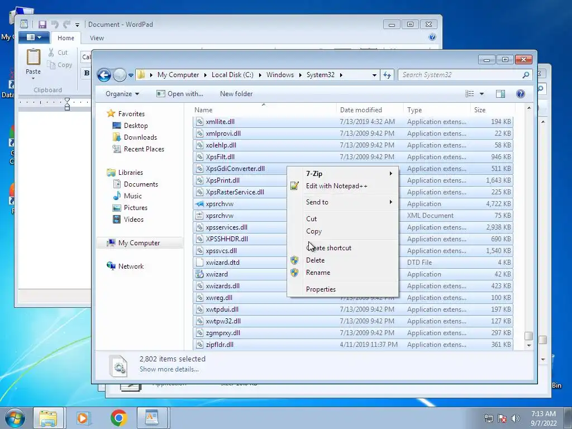Click the refresh icon beside the address bar
The height and width of the screenshot is (429, 572).
tap(387, 75)
